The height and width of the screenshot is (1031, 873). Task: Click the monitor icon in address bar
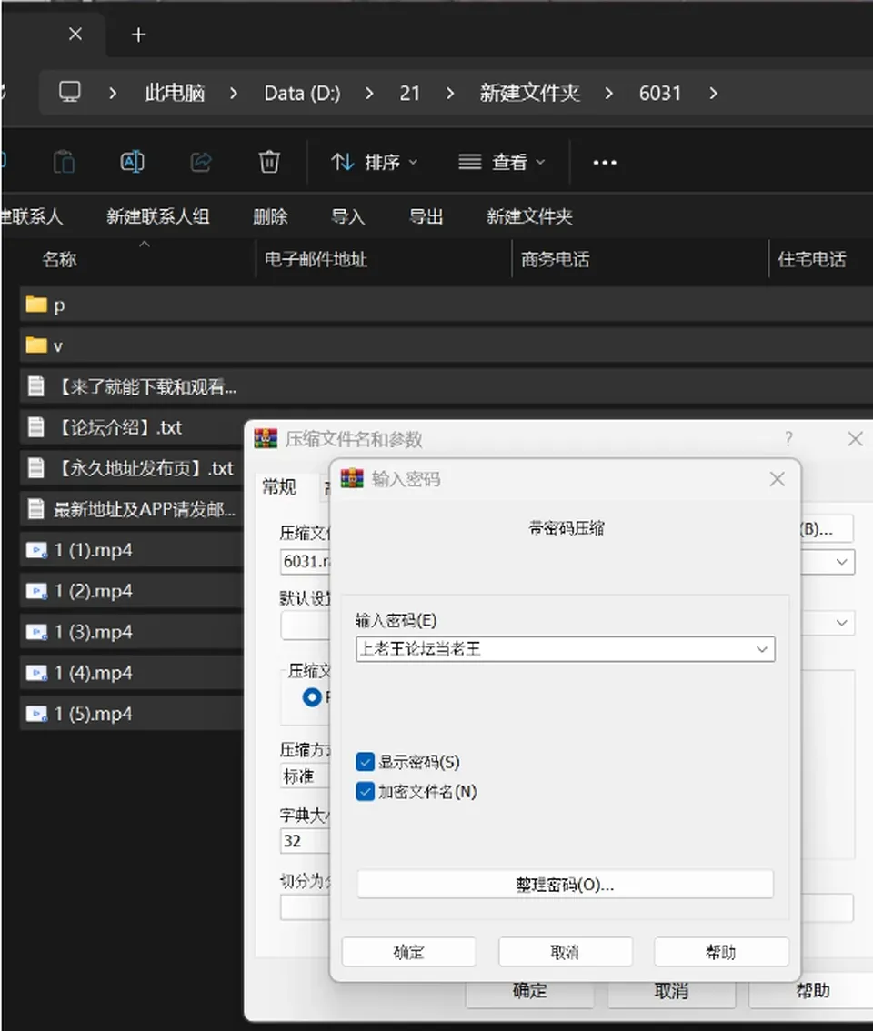70,92
